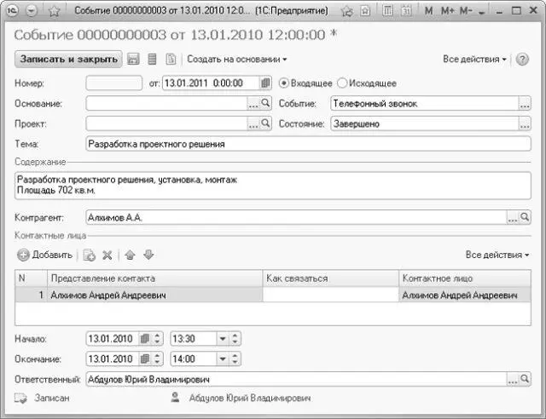Open the calendar icon in title bar
This screenshot has height=419, width=546.
(406, 11)
